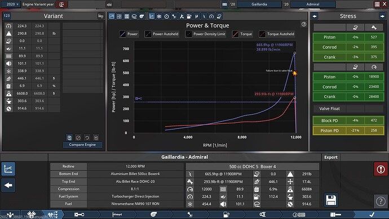Click the balance scale icon beside Engine Variant year
389x219 pixels.
pos(61,4)
